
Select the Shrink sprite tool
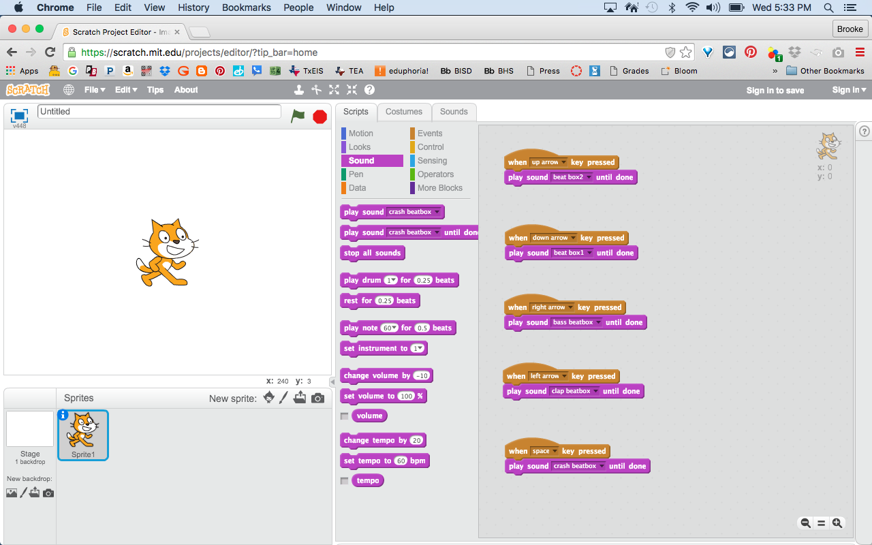pos(352,89)
